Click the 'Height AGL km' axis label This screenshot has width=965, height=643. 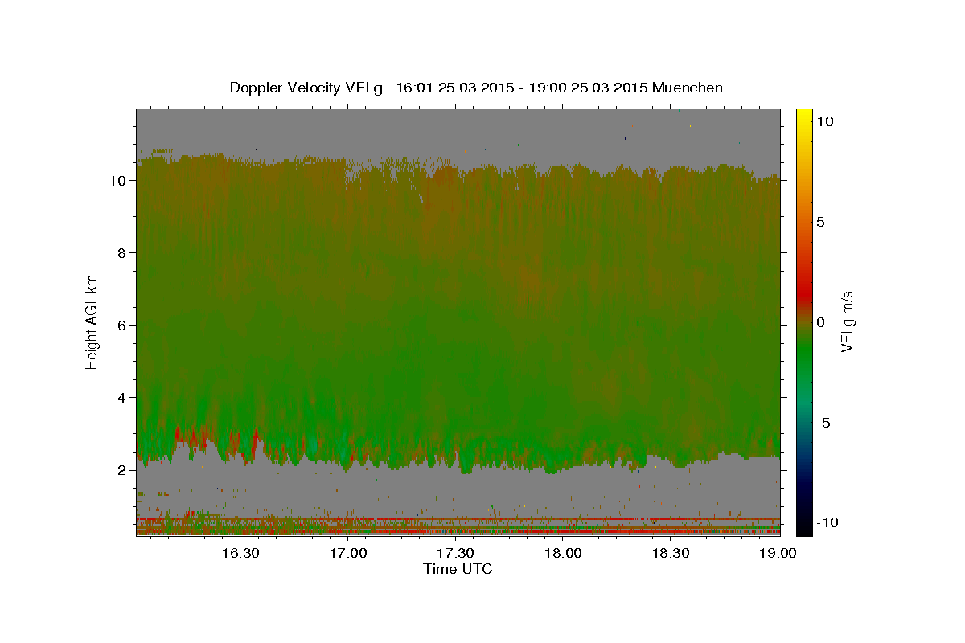(92, 322)
